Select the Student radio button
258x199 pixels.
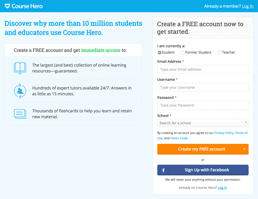pos(159,52)
